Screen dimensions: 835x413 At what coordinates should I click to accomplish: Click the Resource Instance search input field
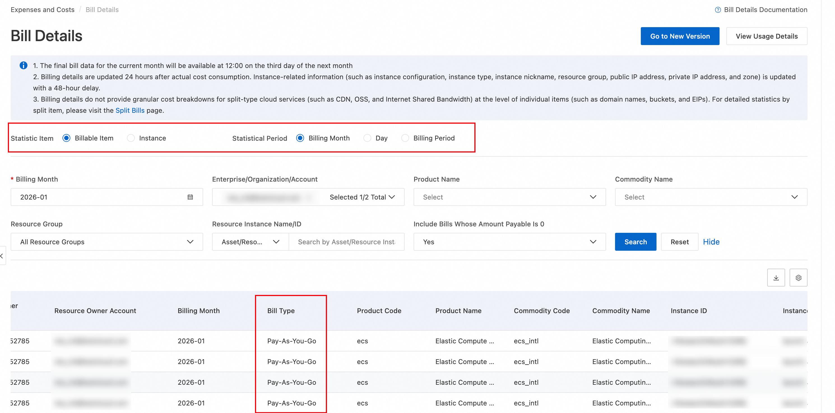tap(346, 242)
